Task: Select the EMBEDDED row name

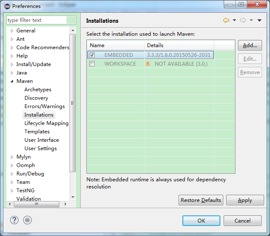Action: pyautogui.click(x=119, y=55)
